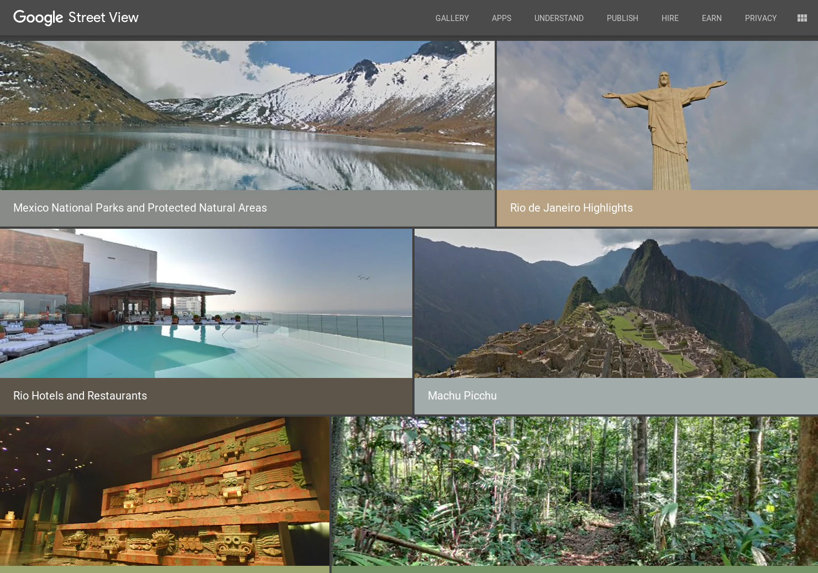The width and height of the screenshot is (818, 573).
Task: Click the Rio de Janeiro Highlights caption
Action: click(571, 208)
